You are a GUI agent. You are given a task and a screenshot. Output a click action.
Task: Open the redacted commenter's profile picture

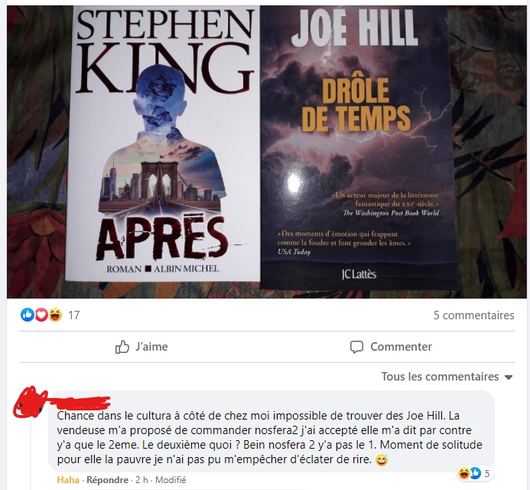[x=30, y=402]
